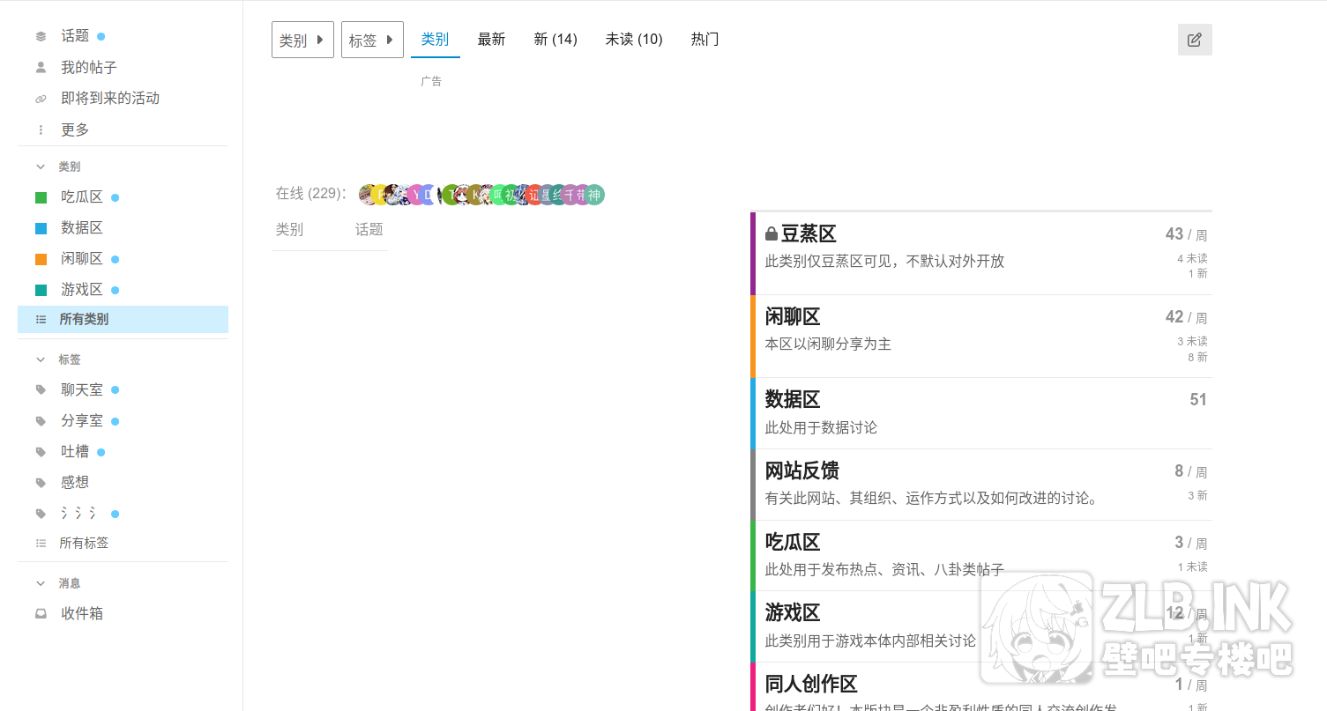Switch to the 未读 (10) tab

633,40
